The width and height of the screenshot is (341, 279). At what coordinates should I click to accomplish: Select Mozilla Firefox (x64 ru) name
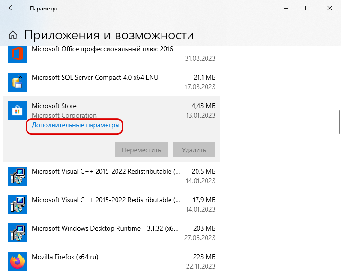65,257
